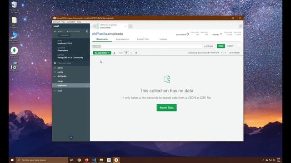Click the dbPlanilla link in the collection title
The width and height of the screenshot is (291, 163).
(100, 34)
